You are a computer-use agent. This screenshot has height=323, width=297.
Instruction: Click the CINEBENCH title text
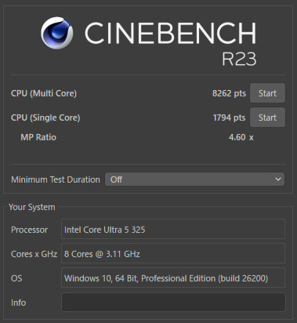point(170,33)
